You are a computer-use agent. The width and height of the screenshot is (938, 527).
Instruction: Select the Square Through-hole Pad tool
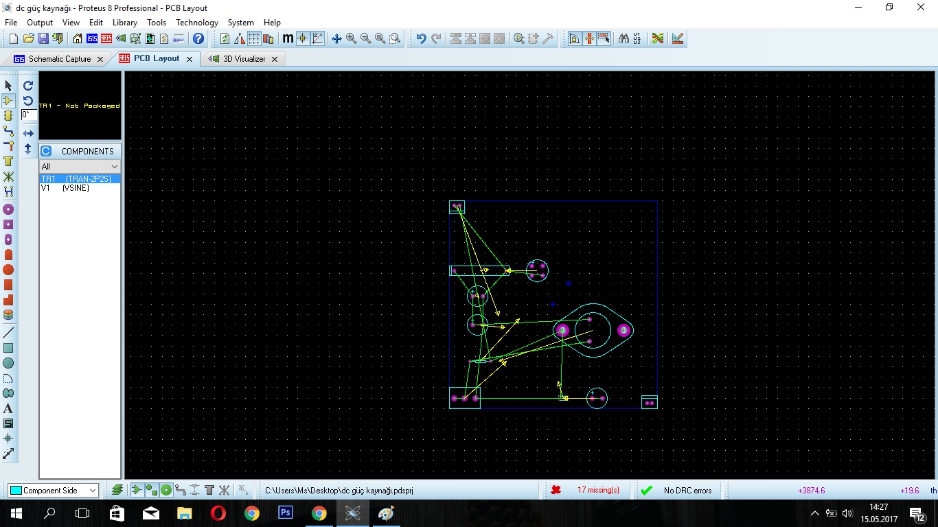click(8, 224)
